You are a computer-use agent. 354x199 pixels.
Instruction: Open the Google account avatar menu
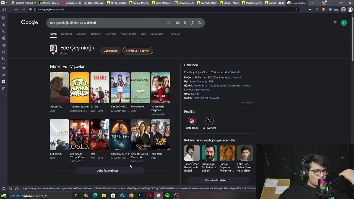point(344,23)
